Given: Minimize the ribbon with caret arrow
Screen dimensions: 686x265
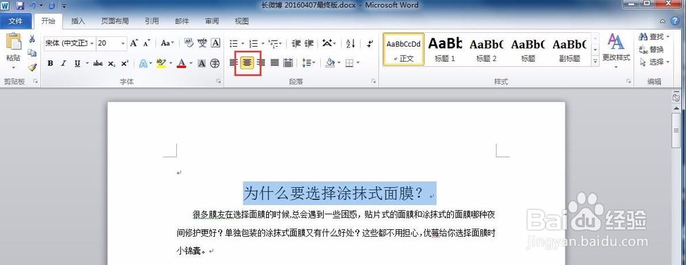Looking at the screenshot, I should pos(663,21).
